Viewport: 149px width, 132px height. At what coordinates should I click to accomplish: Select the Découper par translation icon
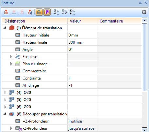pos(12,114)
